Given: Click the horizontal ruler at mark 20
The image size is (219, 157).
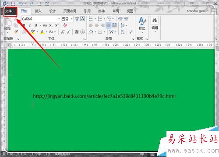Looking at the screenshot, I should [x=117, y=45].
